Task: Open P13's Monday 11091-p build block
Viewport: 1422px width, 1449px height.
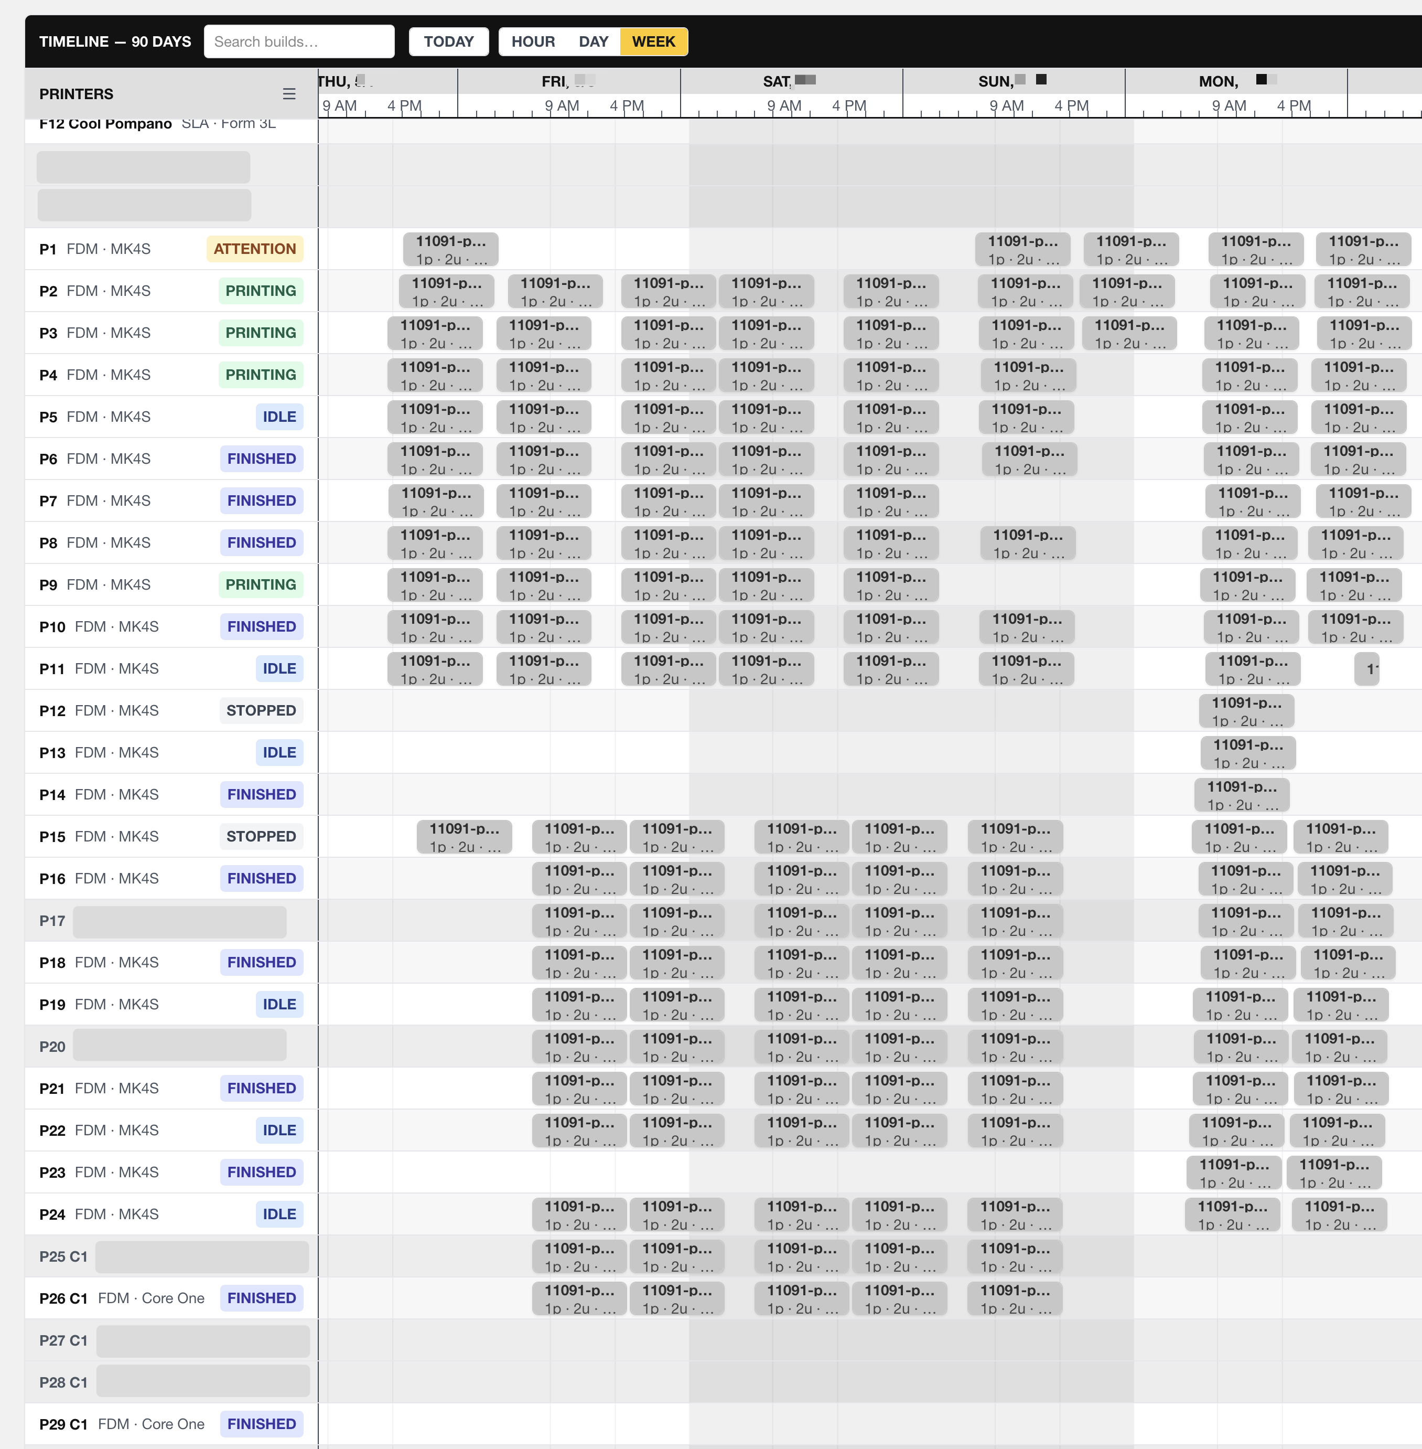Action: pos(1248,753)
